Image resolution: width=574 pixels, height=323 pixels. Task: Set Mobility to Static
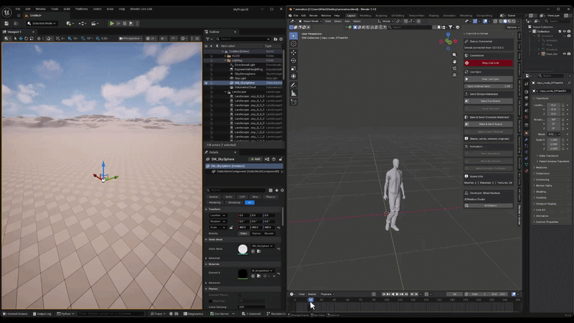pos(243,233)
